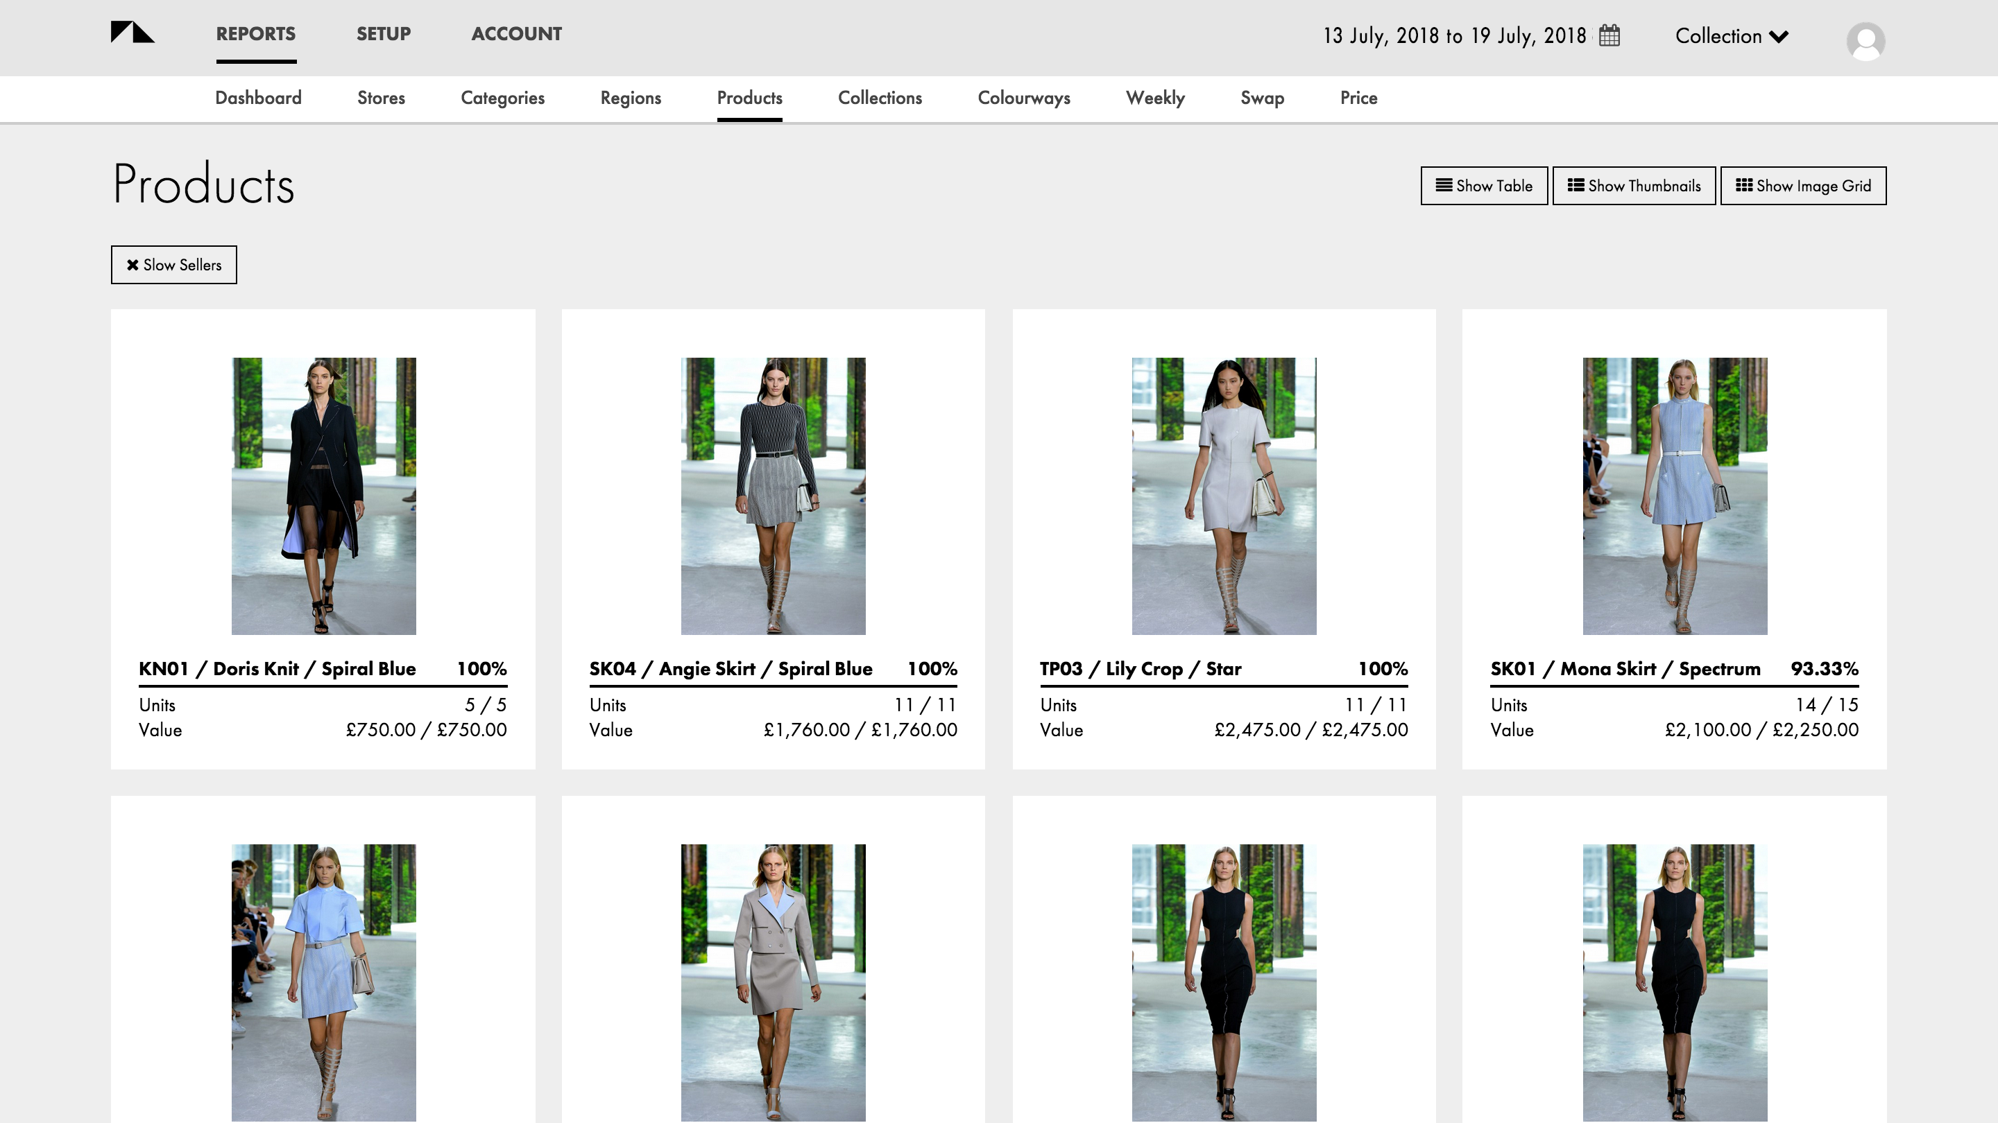Select the Products tab
This screenshot has width=1998, height=1123.
(749, 98)
